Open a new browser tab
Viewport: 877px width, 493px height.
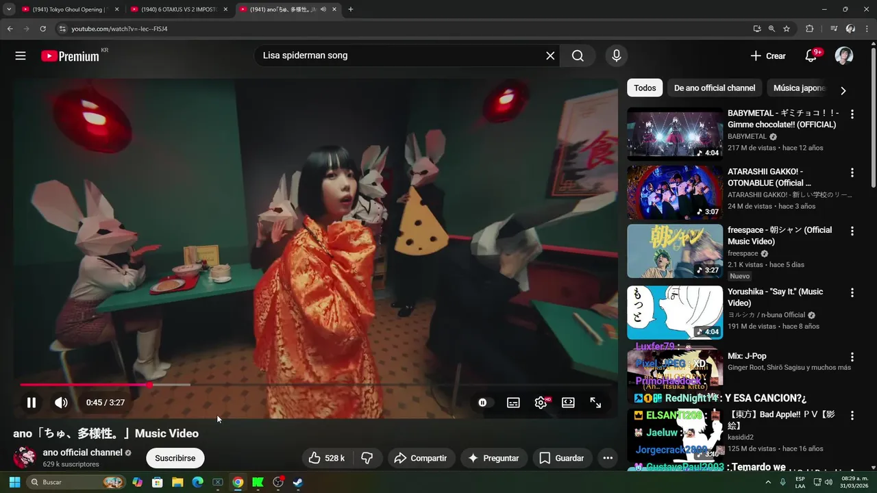pyautogui.click(x=351, y=10)
